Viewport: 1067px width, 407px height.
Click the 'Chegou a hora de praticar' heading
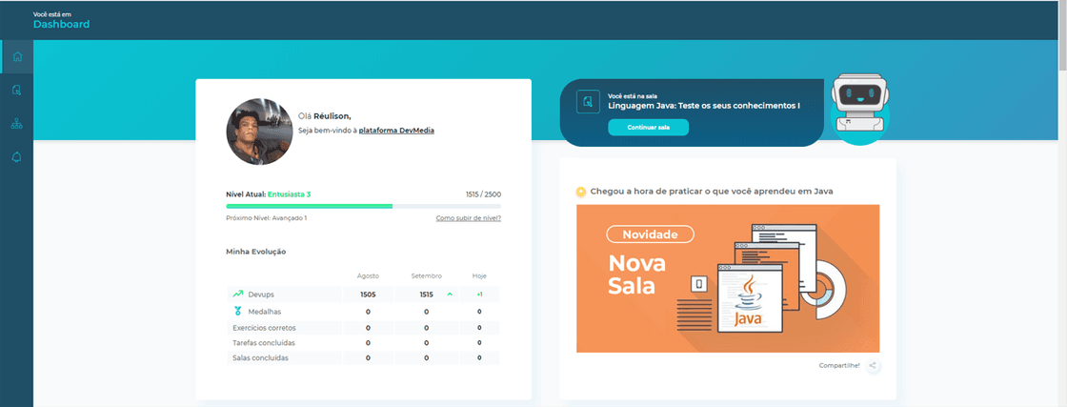[712, 192]
